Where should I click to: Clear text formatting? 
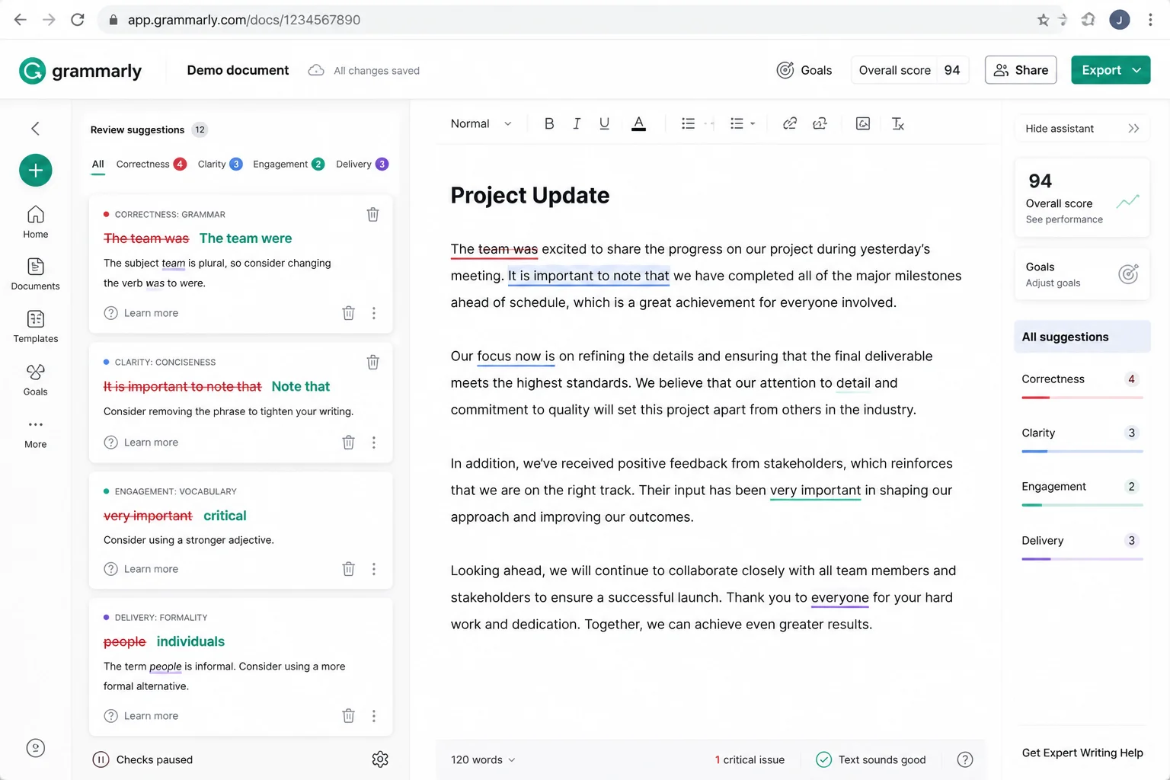coord(898,123)
